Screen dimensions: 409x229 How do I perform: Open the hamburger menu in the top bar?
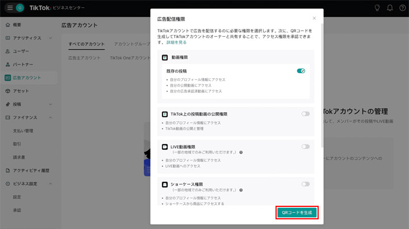point(10,8)
